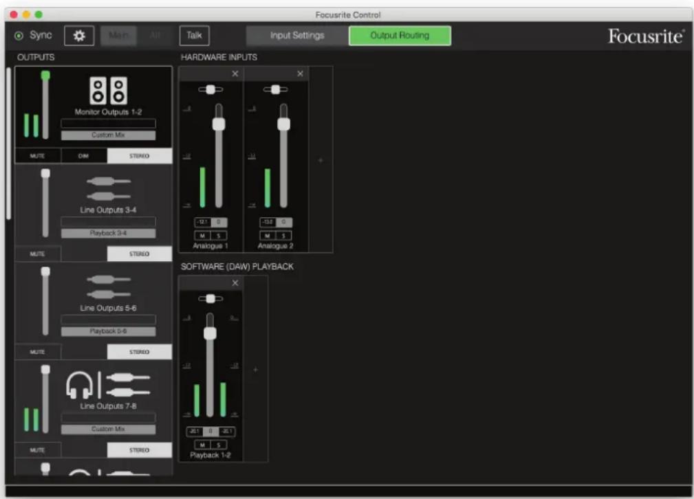Click the Playback 1-2 pan slider knob
The height and width of the screenshot is (499, 694).
[210, 299]
